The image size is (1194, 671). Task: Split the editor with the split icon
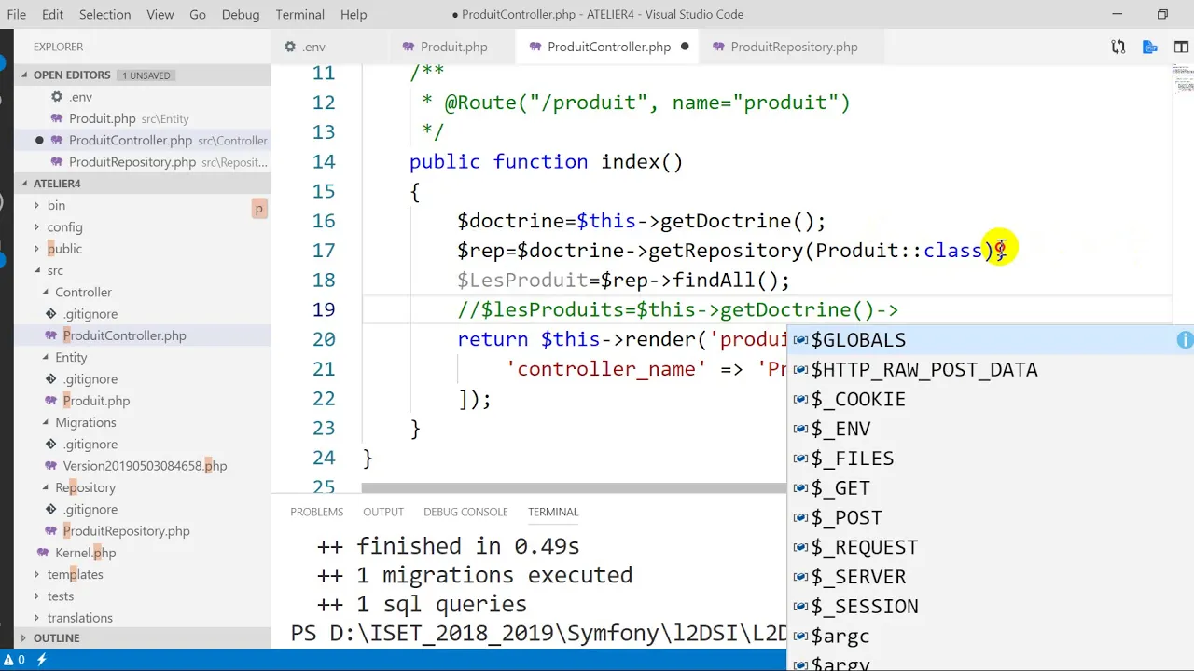(1183, 47)
